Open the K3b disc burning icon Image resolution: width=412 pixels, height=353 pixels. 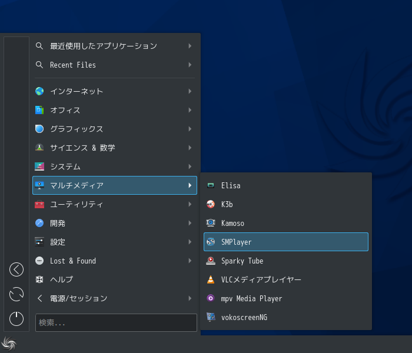(x=211, y=204)
